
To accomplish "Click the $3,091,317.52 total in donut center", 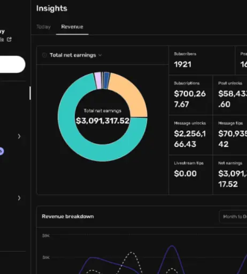I will [x=103, y=121].
